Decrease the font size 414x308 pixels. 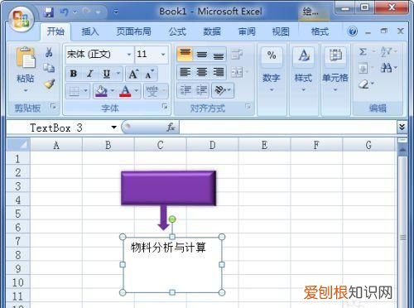pyautogui.click(x=149, y=74)
